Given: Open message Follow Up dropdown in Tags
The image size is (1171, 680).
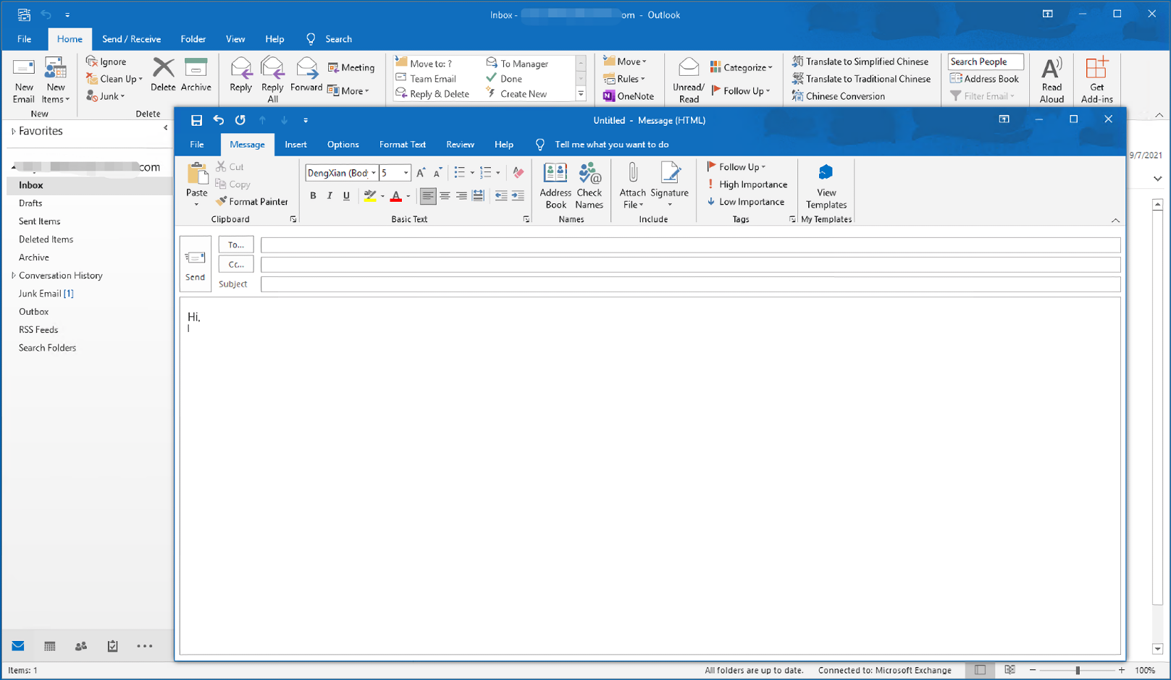Looking at the screenshot, I should [736, 167].
